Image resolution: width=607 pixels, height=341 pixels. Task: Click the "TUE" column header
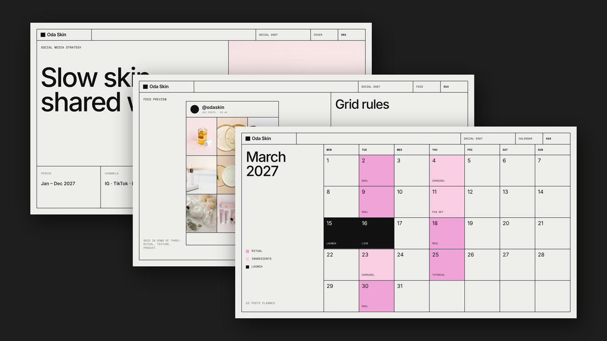364,150
